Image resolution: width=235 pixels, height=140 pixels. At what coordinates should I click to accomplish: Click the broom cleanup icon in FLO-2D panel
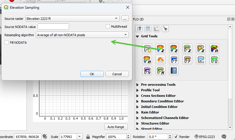pos(165,29)
